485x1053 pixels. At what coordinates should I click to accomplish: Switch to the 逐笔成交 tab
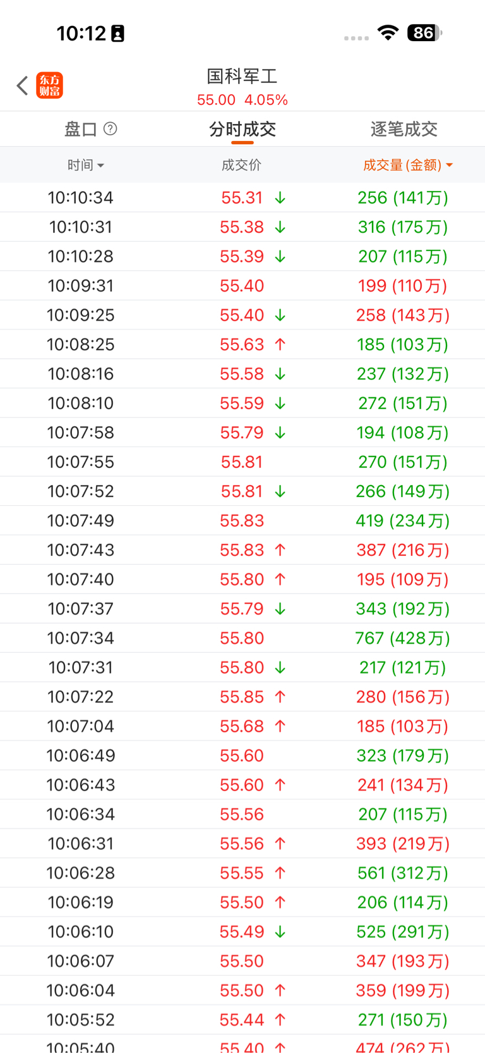tap(404, 130)
